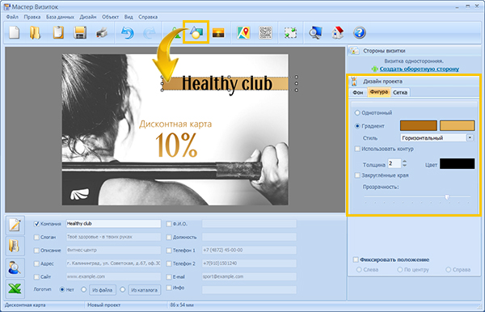Viewport: 485px width, 312px height.
Task: Open help with the question mark icon
Action: (x=360, y=32)
